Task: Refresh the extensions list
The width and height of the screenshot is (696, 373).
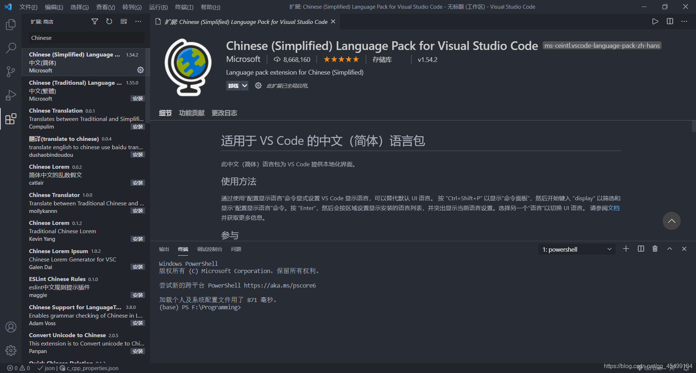Action: pos(109,22)
